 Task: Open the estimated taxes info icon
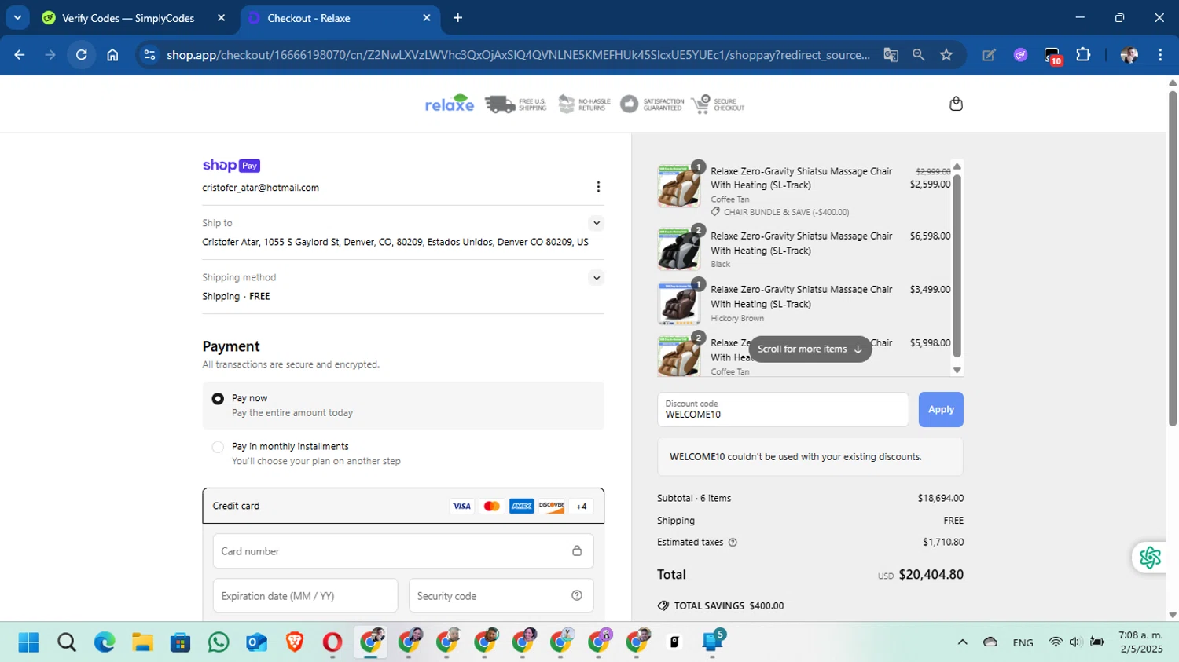click(733, 543)
